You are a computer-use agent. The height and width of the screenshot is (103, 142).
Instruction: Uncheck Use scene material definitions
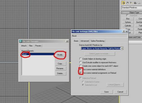tap(80, 69)
